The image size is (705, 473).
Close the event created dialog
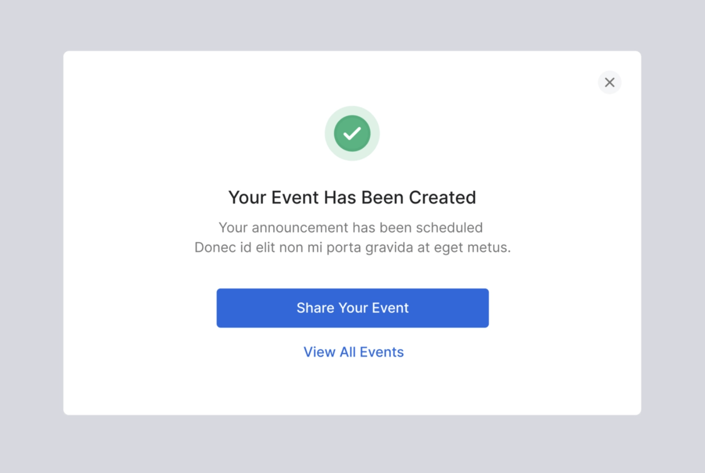[x=609, y=82]
